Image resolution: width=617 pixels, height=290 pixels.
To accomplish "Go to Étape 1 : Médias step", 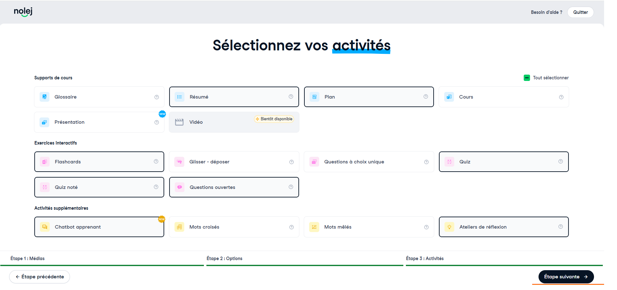I will pos(27,259).
